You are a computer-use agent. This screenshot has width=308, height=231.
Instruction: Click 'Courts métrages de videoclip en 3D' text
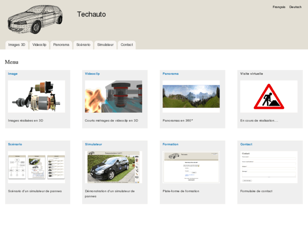(111, 120)
